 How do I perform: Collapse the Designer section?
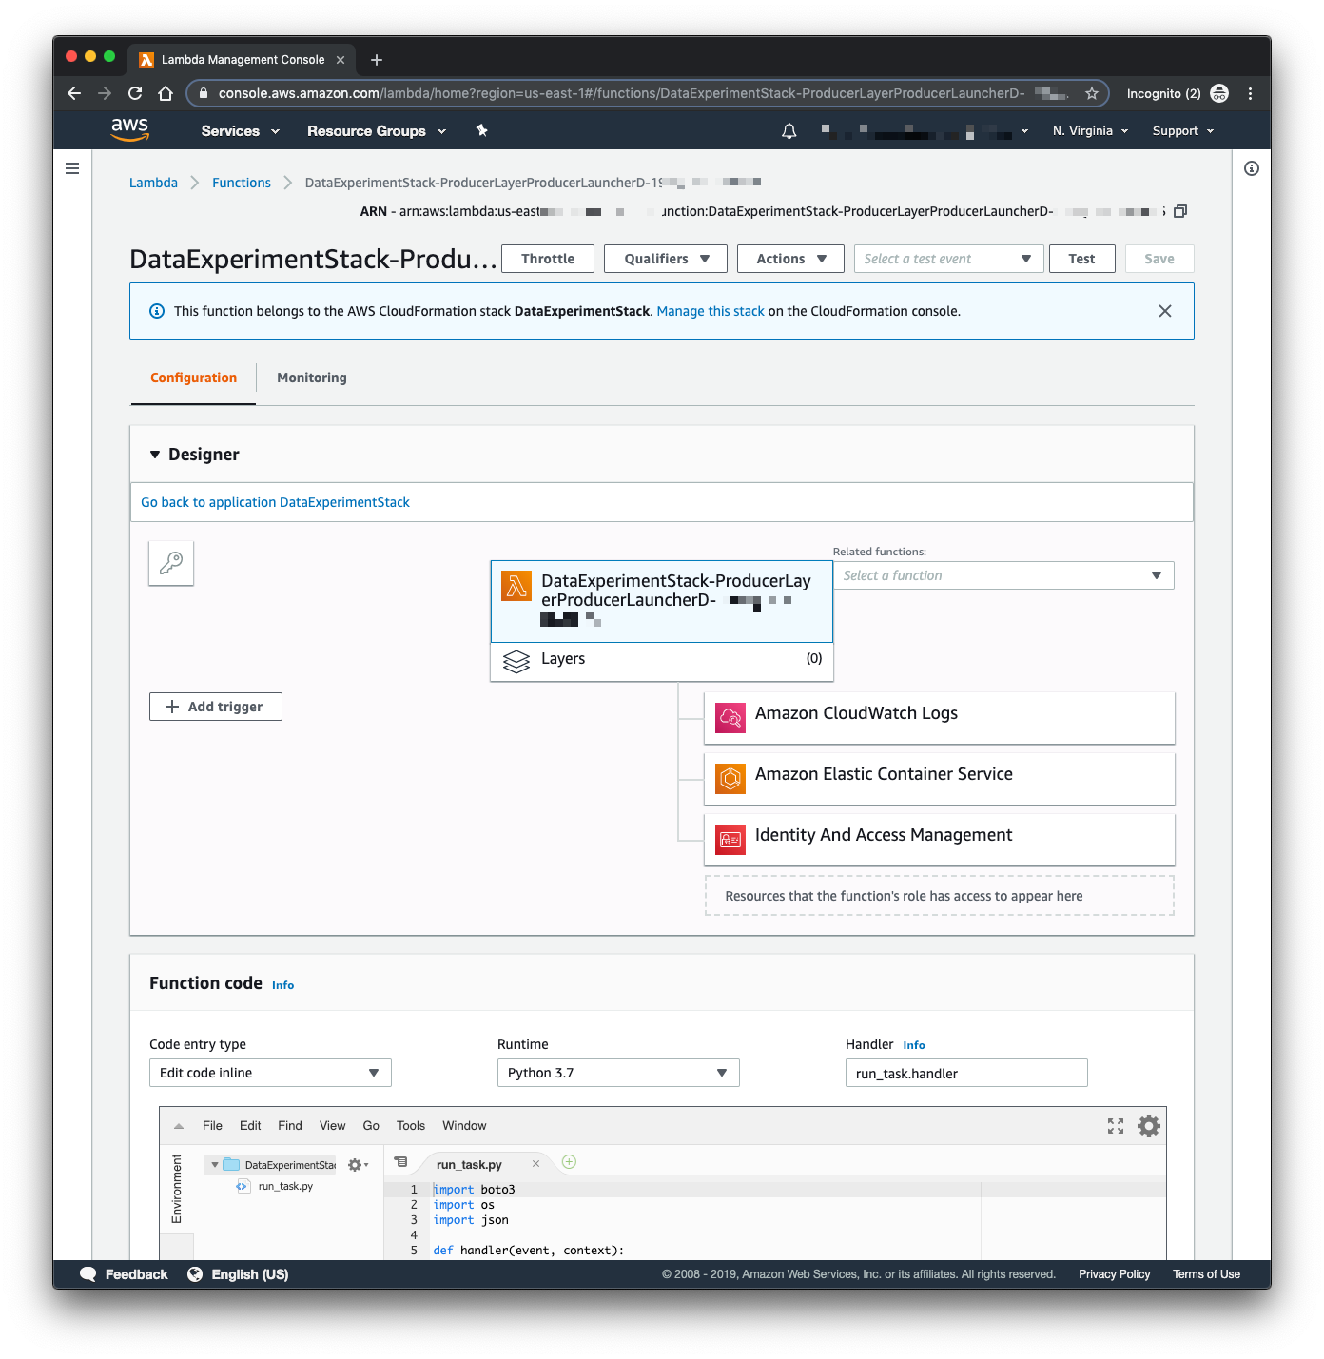155,455
